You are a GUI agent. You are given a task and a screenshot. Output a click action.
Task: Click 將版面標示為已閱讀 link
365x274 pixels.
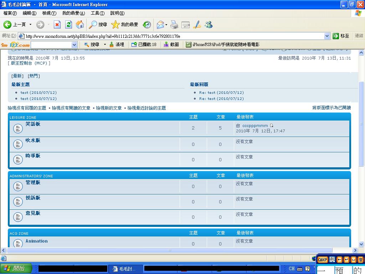(331, 108)
